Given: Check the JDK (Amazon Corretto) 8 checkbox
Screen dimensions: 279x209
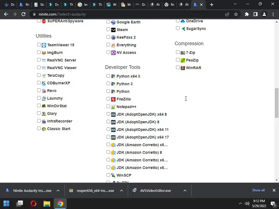Looking at the screenshot, I should (108, 152).
